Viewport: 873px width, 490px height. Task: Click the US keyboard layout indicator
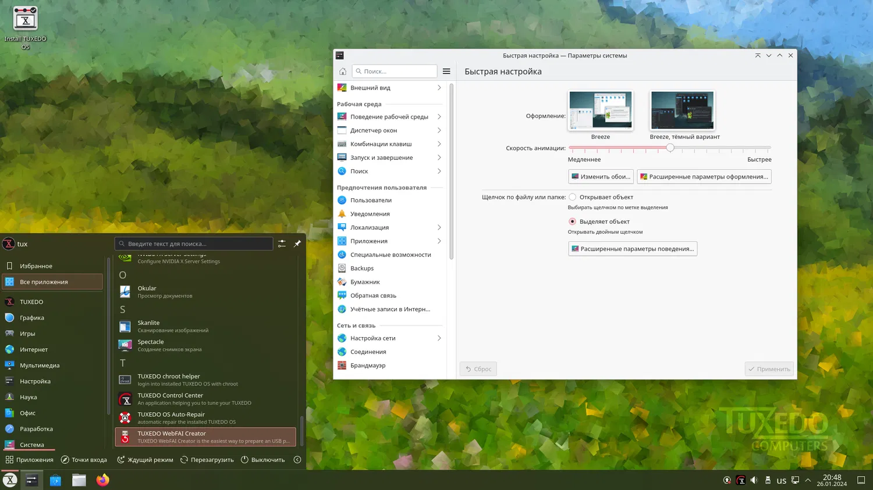click(x=782, y=481)
